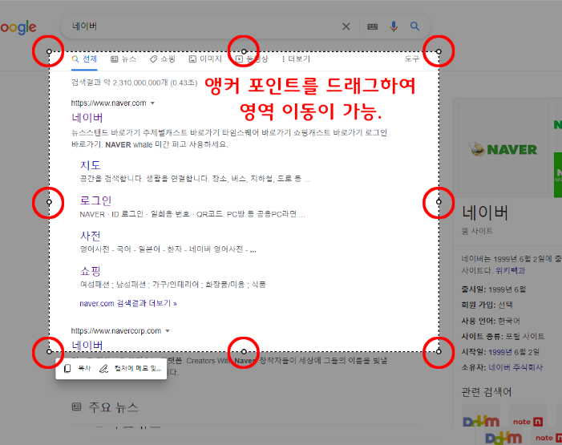Screen dimensions: 562x445
Task: Open the on-screen keyboard input tool
Action: tap(373, 26)
